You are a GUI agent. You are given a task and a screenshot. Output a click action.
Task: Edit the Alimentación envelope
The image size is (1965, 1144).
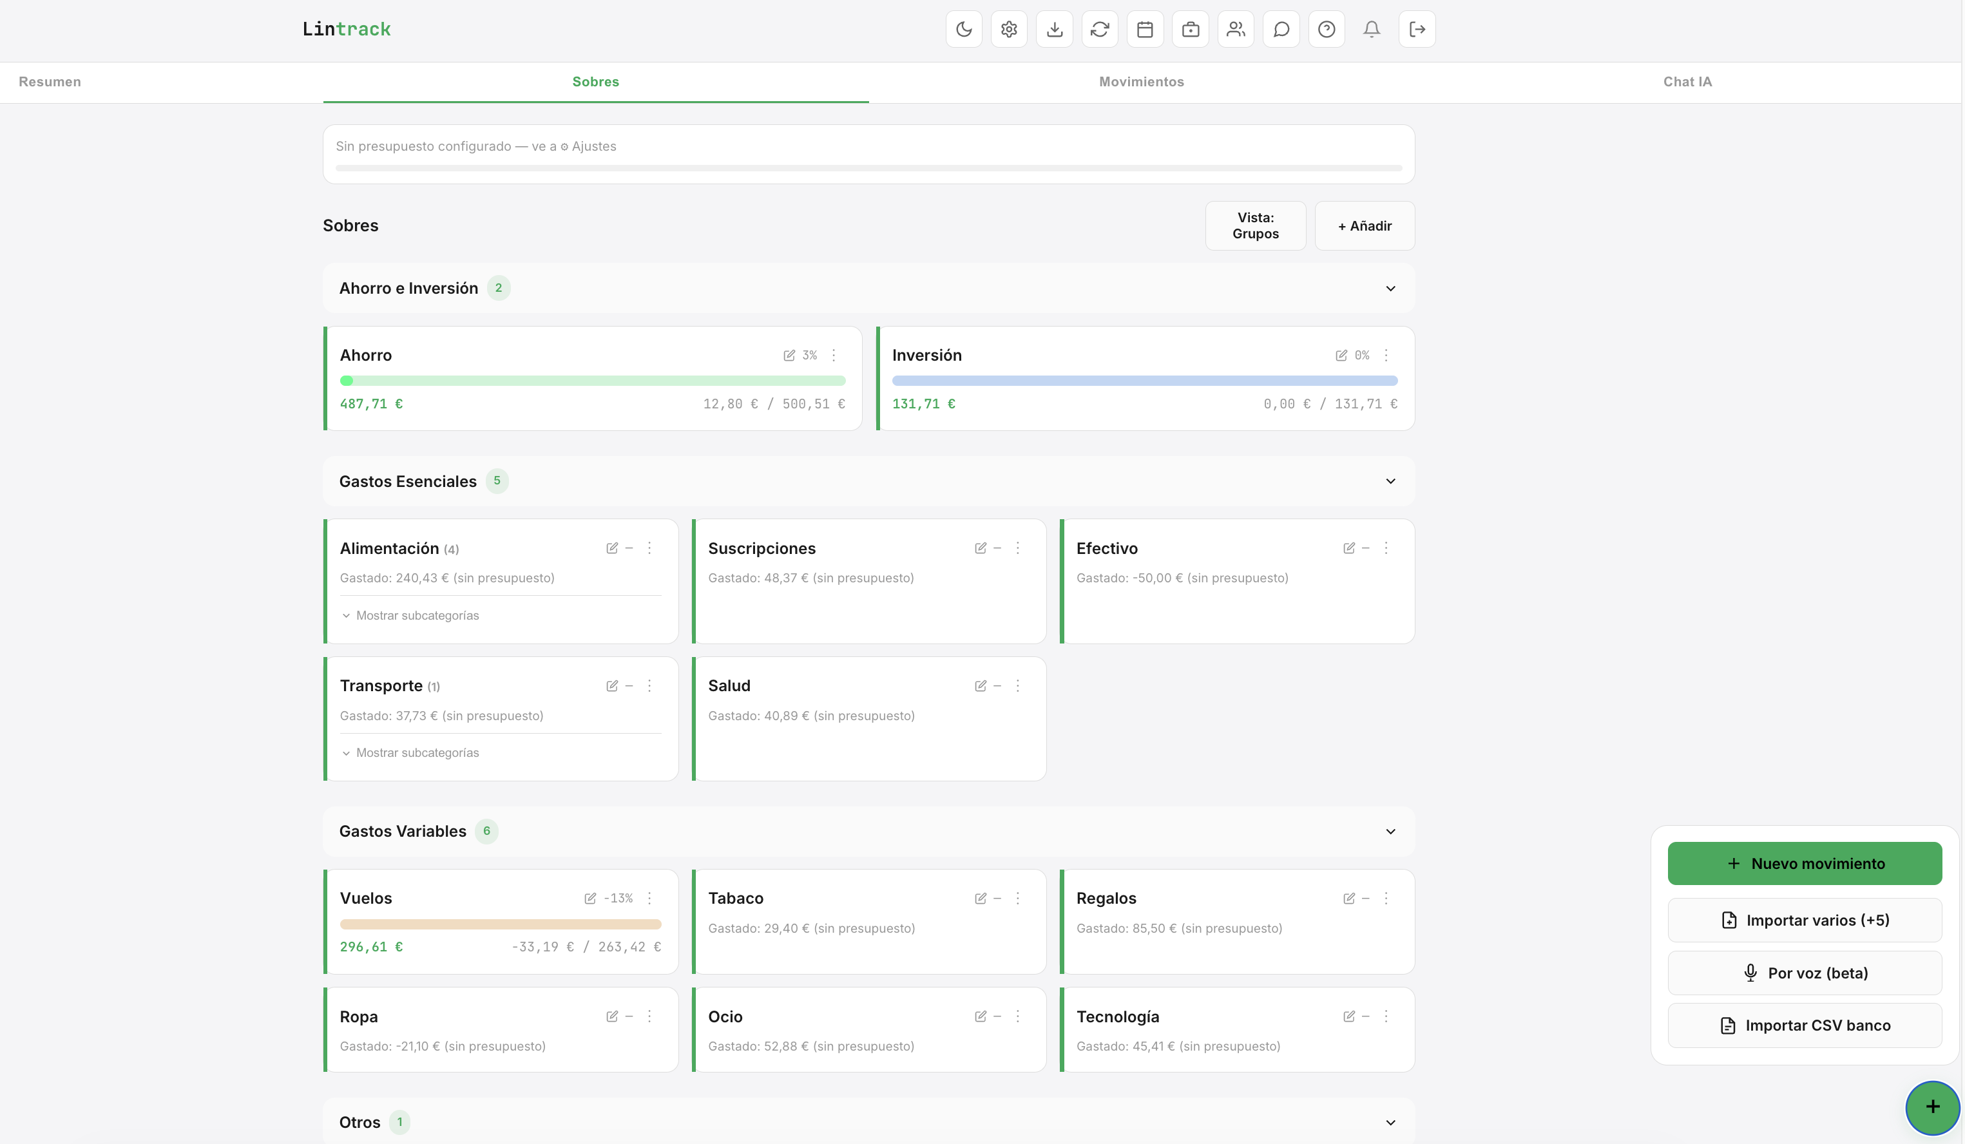pos(612,548)
